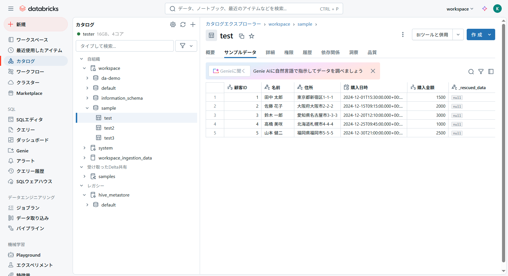Open Query History page
The image size is (508, 276).
[x=36, y=171]
